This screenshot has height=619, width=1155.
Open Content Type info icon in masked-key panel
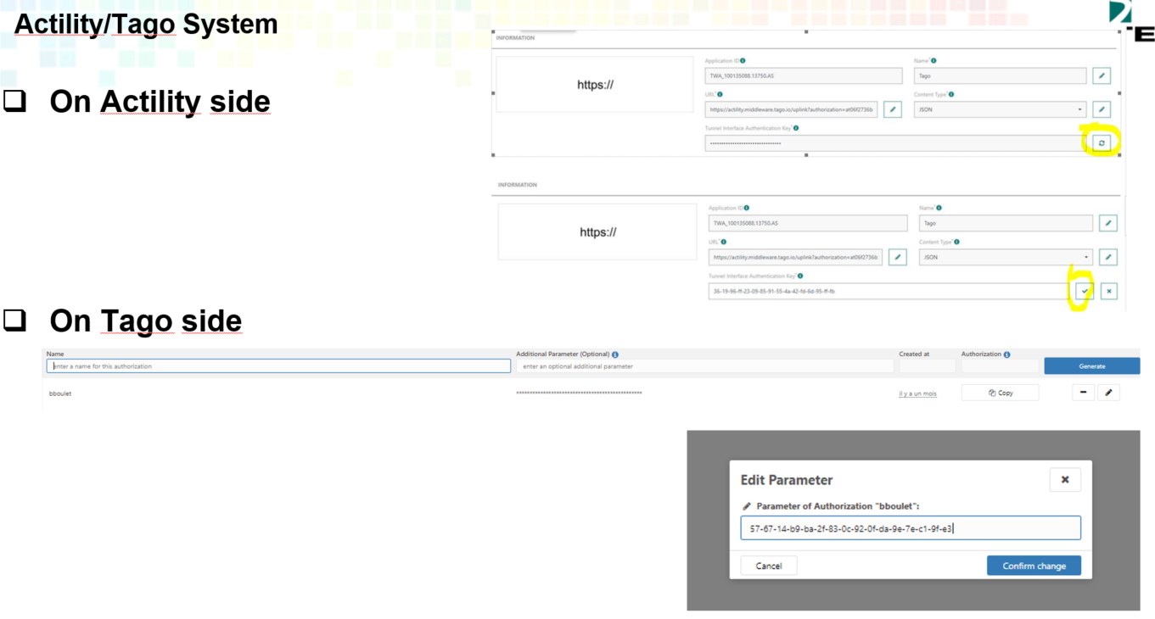[953, 94]
